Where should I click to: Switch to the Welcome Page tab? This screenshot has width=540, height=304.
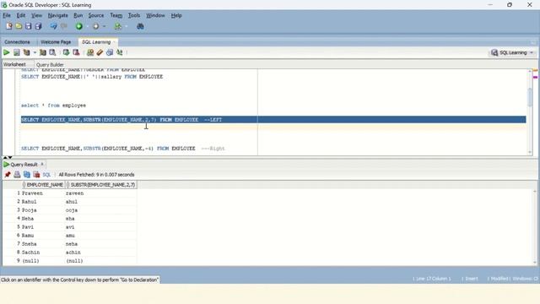(56, 42)
